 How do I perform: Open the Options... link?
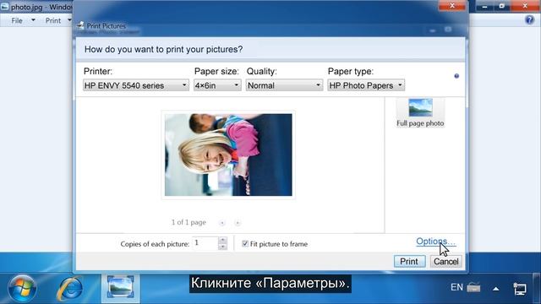(436, 242)
